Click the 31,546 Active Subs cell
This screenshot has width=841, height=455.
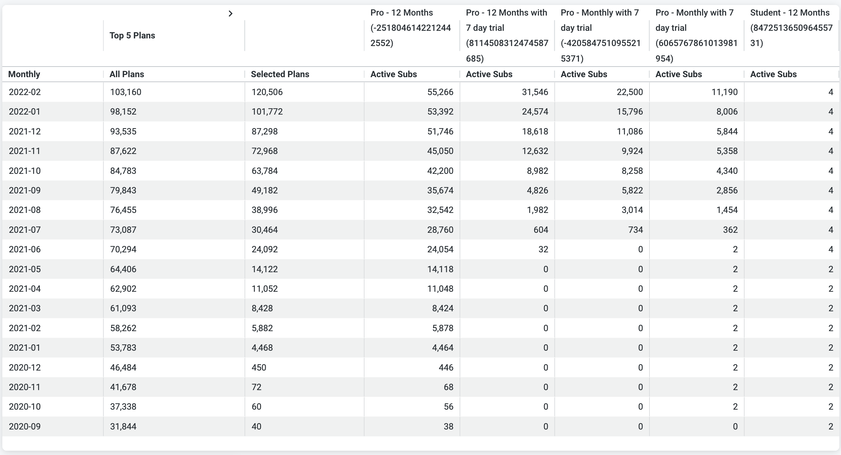(x=535, y=92)
